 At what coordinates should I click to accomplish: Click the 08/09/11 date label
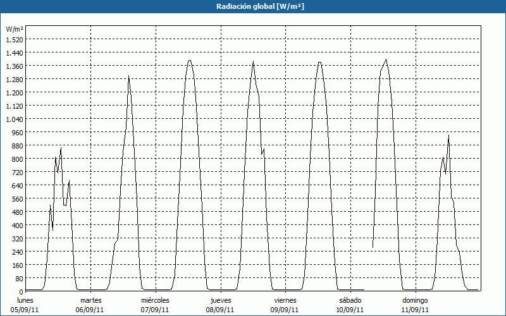(x=220, y=310)
